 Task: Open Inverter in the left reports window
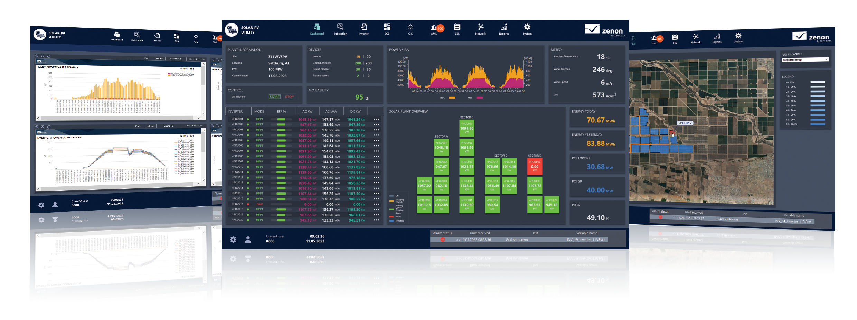[x=157, y=37]
